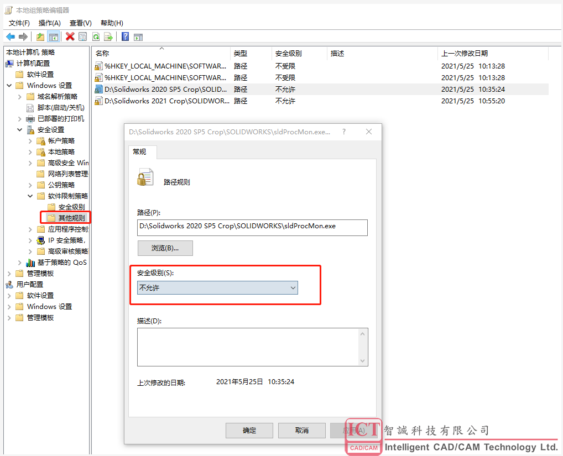Screen dimensions: 563x456
Task: Open the 查看(V) menu
Action: click(x=80, y=23)
